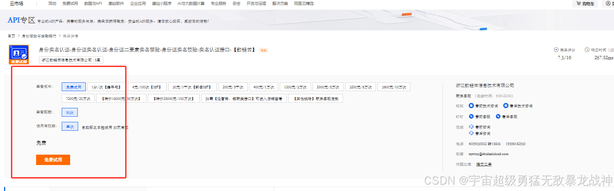Viewport: 614px width, 191px height.
Task: Open the 阿里云精选 menu
Action: coord(304,4)
